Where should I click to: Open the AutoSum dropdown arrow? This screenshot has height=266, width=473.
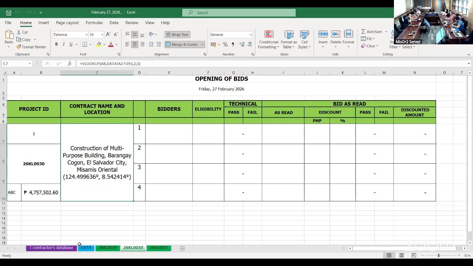pos(386,32)
